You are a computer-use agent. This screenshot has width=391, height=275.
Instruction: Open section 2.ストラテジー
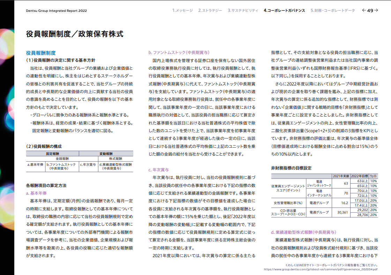[x=210, y=10]
